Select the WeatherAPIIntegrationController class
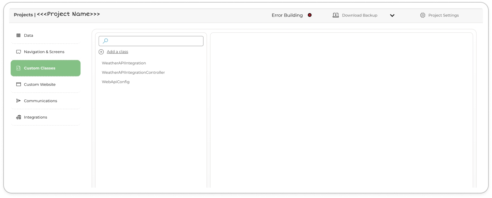Image resolution: width=492 pixels, height=198 pixels. (x=133, y=73)
